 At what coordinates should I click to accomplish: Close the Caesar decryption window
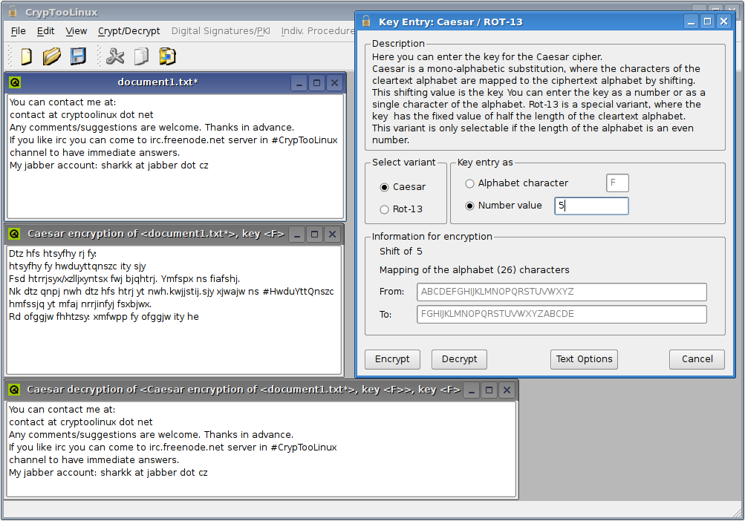coord(507,390)
